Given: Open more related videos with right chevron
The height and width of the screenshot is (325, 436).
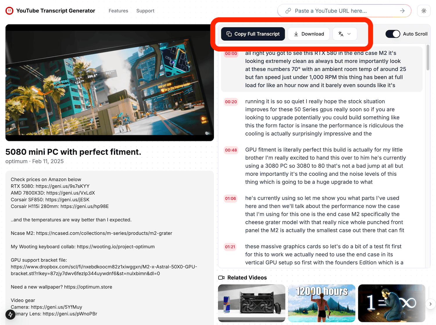Looking at the screenshot, I should tap(430, 304).
